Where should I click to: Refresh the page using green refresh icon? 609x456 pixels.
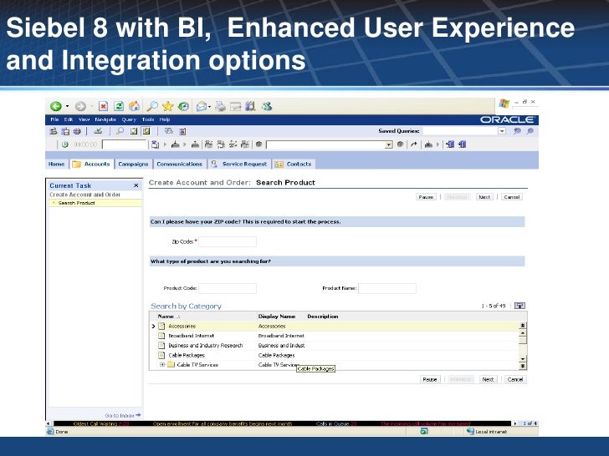pyautogui.click(x=119, y=106)
